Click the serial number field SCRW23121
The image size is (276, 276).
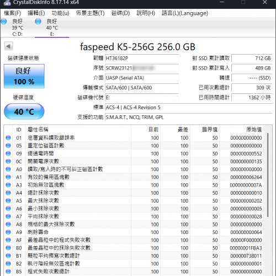tap(142, 68)
